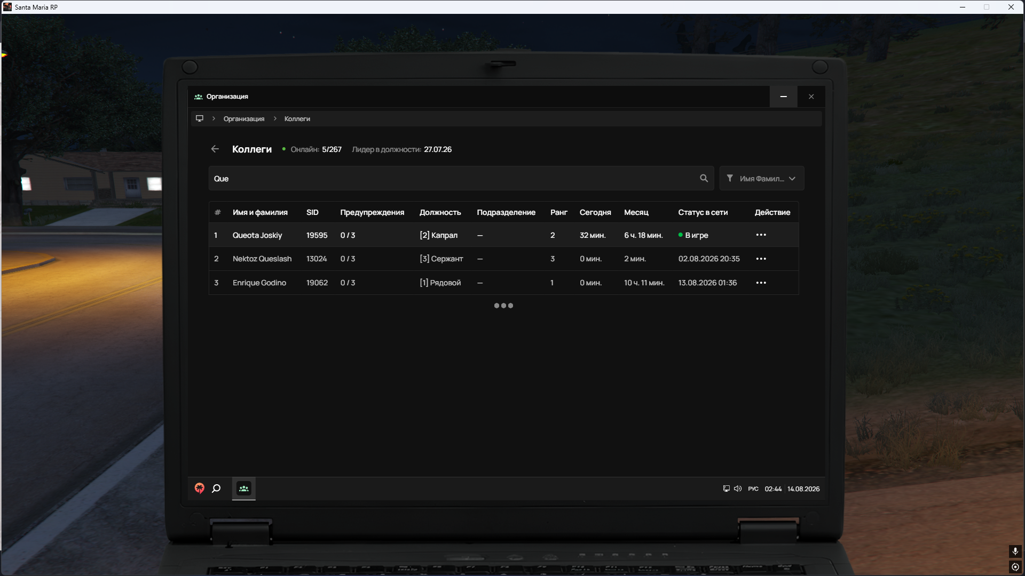This screenshot has height=576, width=1025.
Task: Close the Организация laptop window
Action: (x=811, y=97)
